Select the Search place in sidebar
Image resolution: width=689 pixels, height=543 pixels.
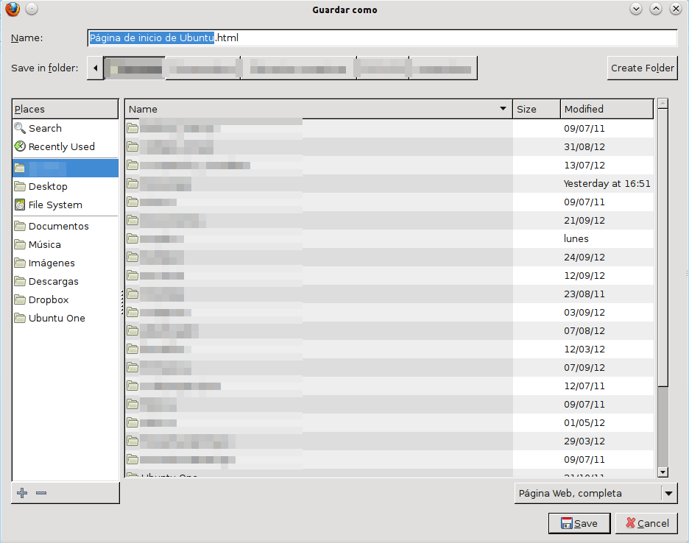(44, 127)
